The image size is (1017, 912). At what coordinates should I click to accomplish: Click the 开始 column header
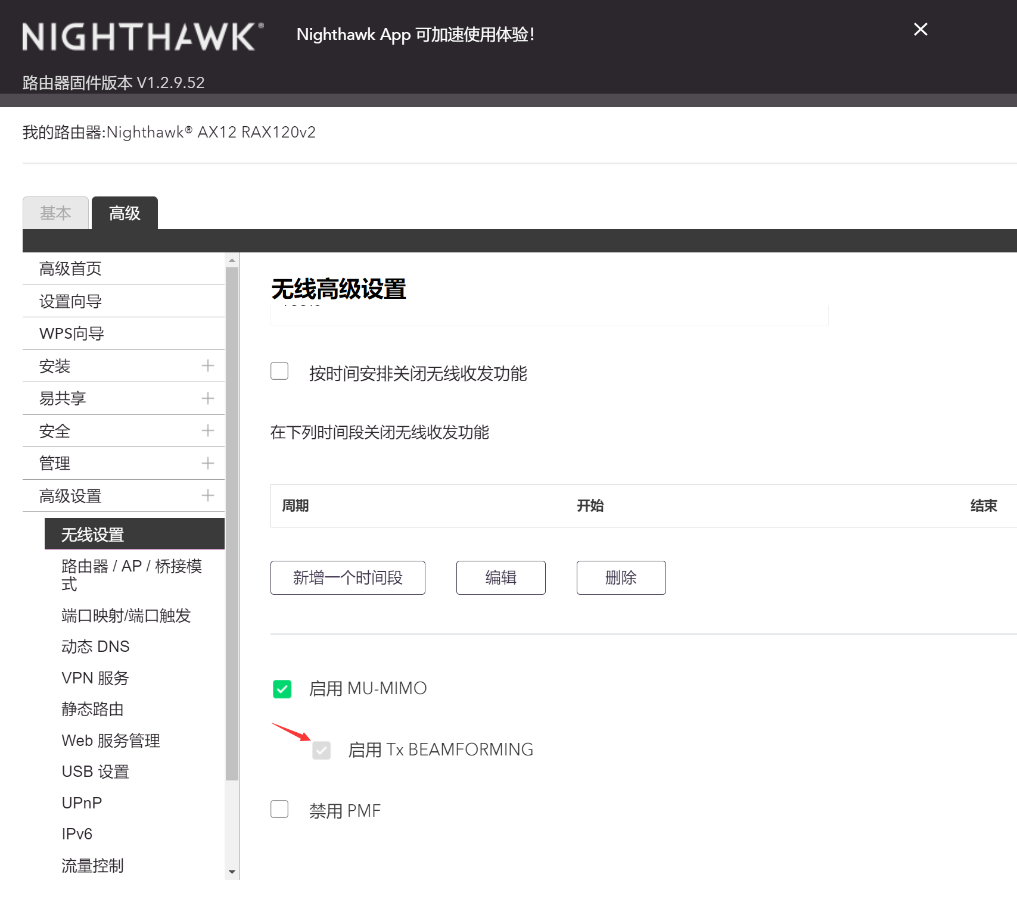(590, 505)
